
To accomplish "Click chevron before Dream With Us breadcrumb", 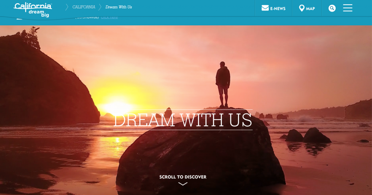I will tap(100, 7).
